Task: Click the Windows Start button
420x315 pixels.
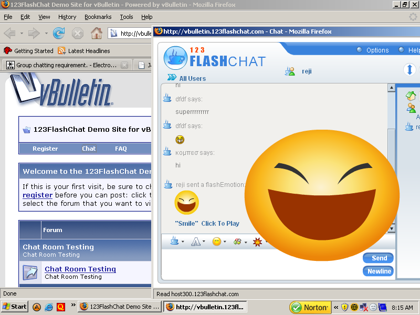Action: (x=15, y=307)
